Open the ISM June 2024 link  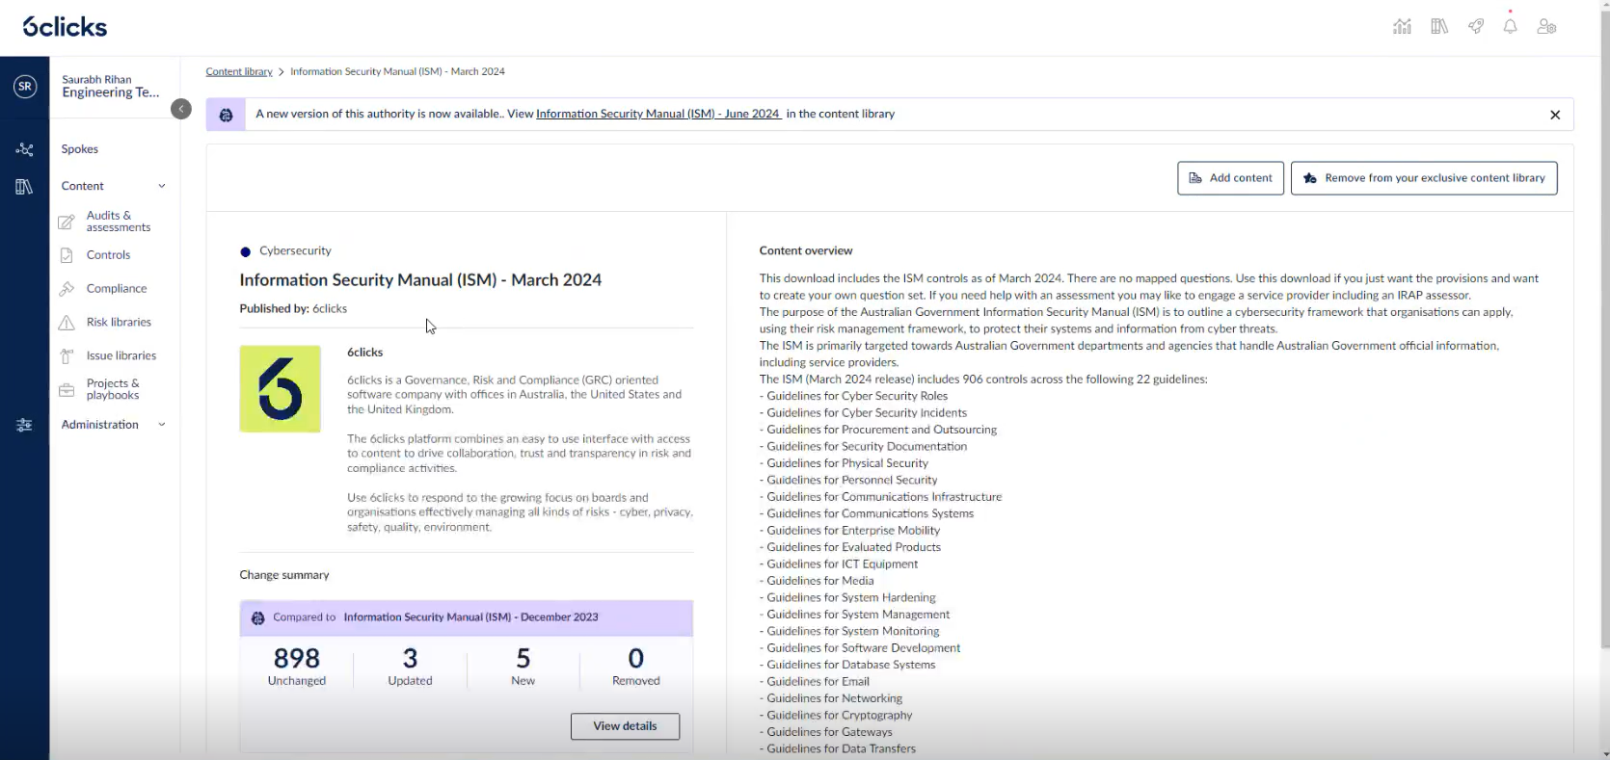click(x=657, y=114)
